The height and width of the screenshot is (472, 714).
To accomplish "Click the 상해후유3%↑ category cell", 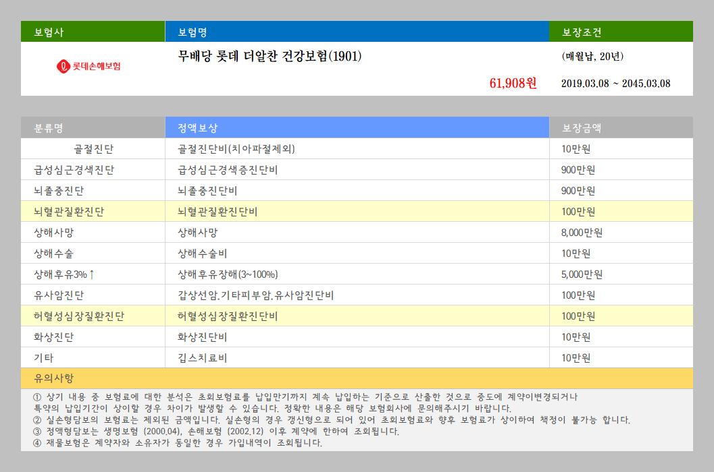I will 93,274.
